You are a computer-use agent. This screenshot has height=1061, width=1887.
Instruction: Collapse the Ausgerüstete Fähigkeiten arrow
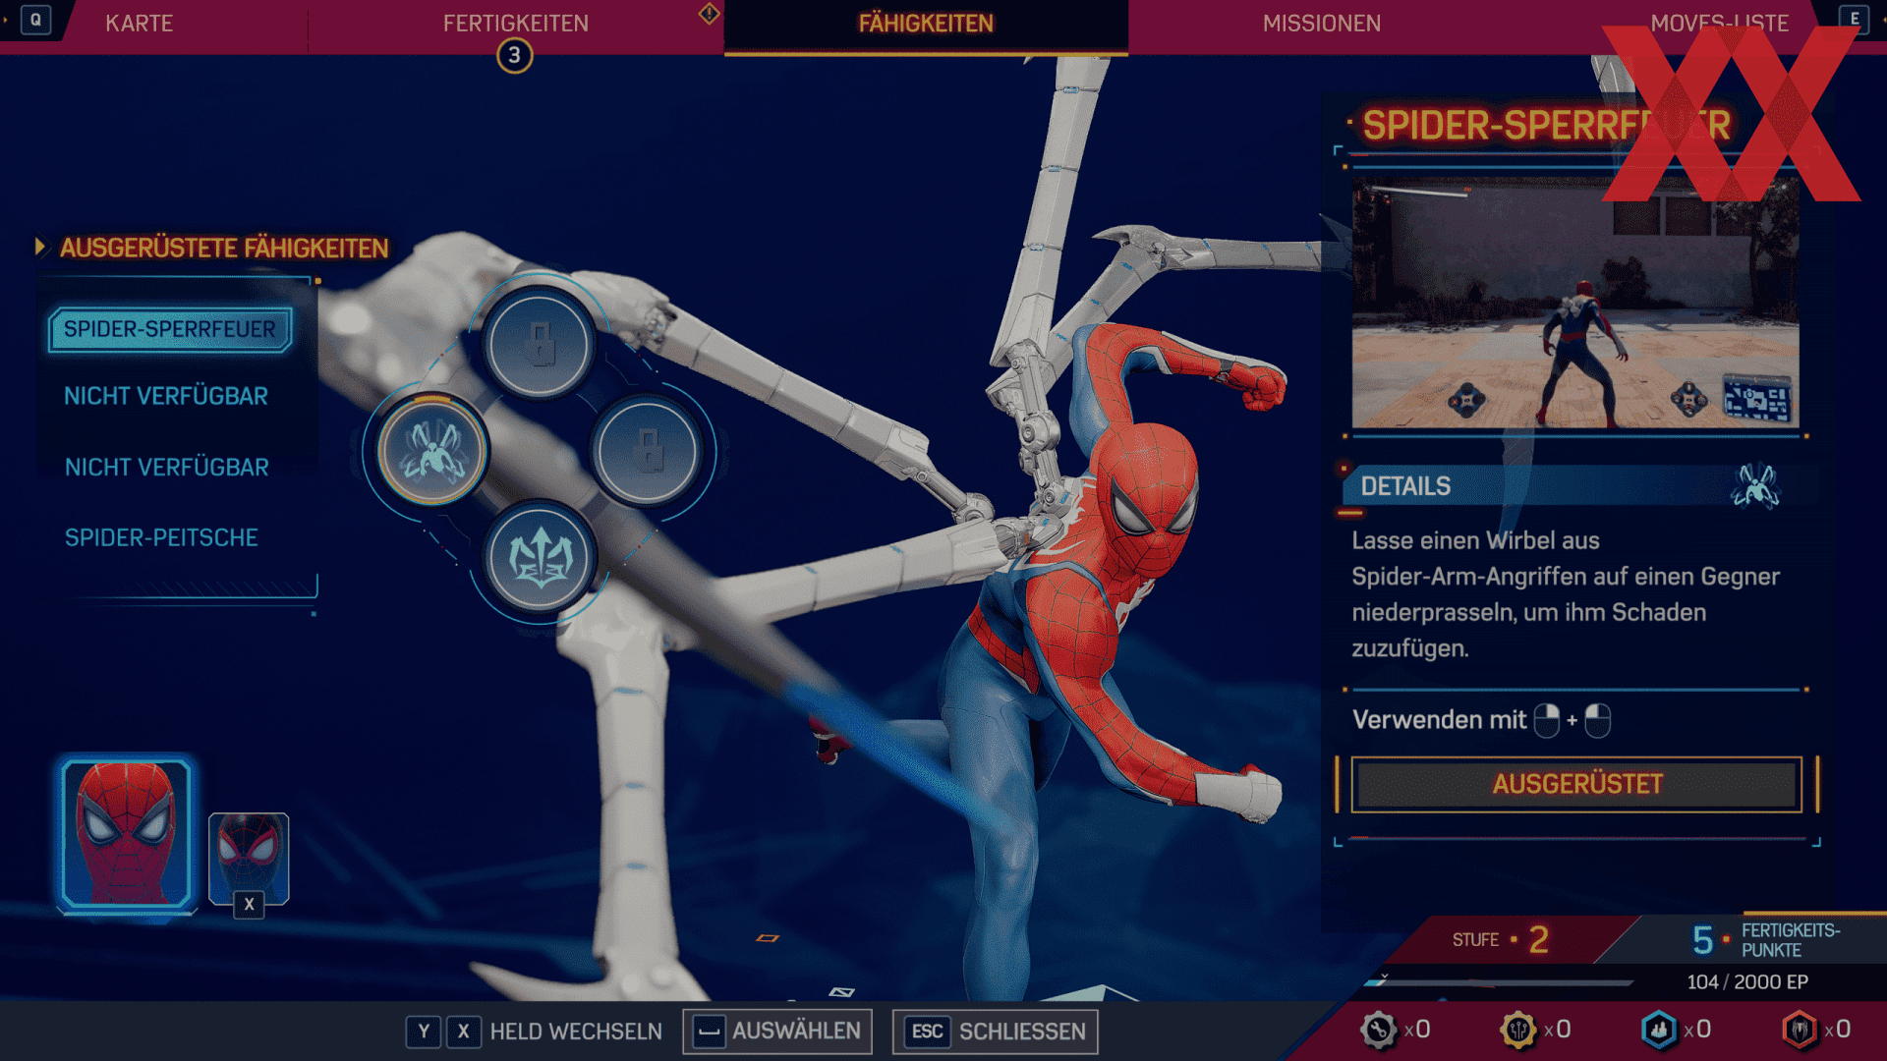[x=40, y=247]
